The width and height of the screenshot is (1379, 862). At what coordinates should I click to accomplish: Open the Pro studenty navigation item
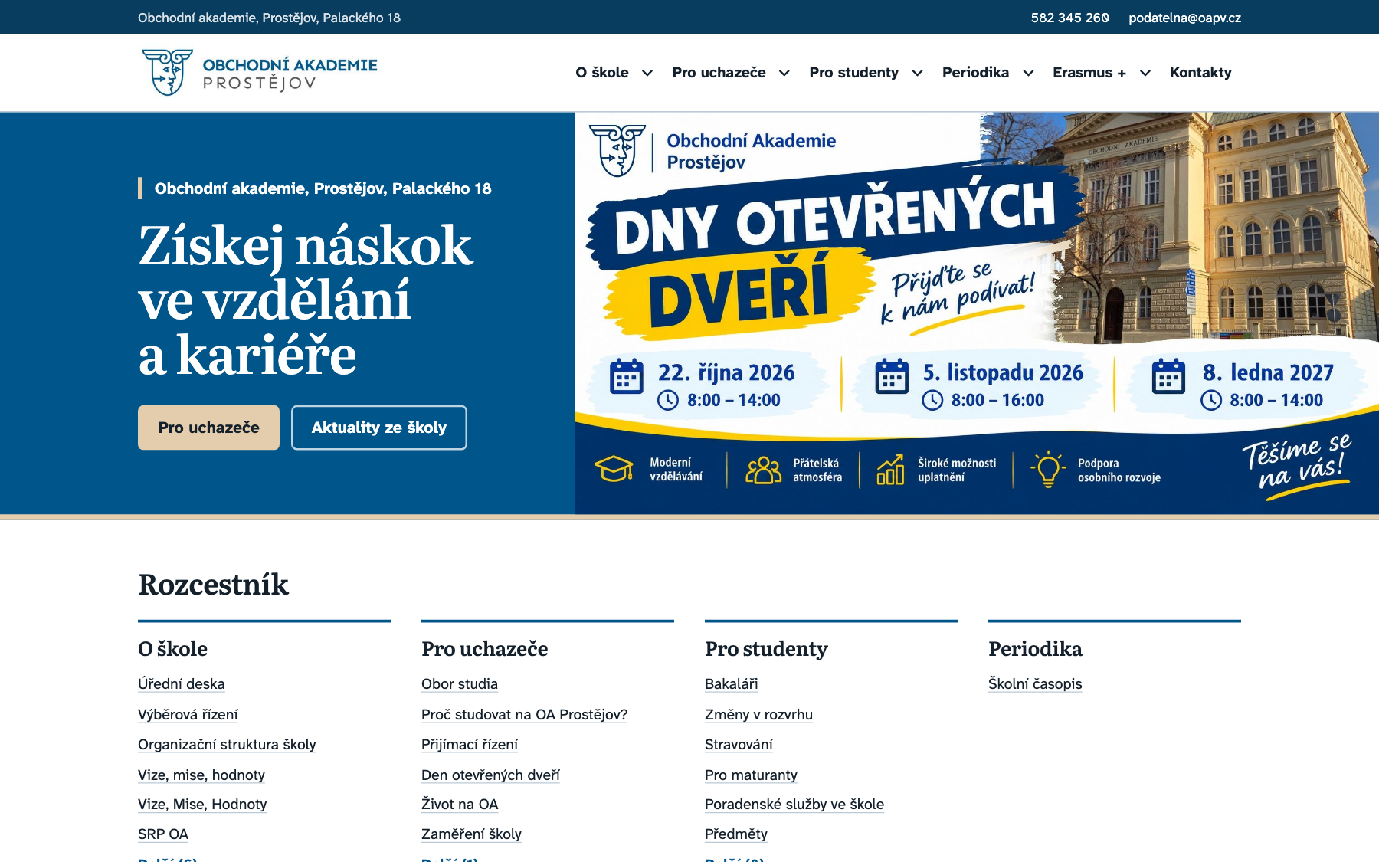pyautogui.click(x=853, y=73)
